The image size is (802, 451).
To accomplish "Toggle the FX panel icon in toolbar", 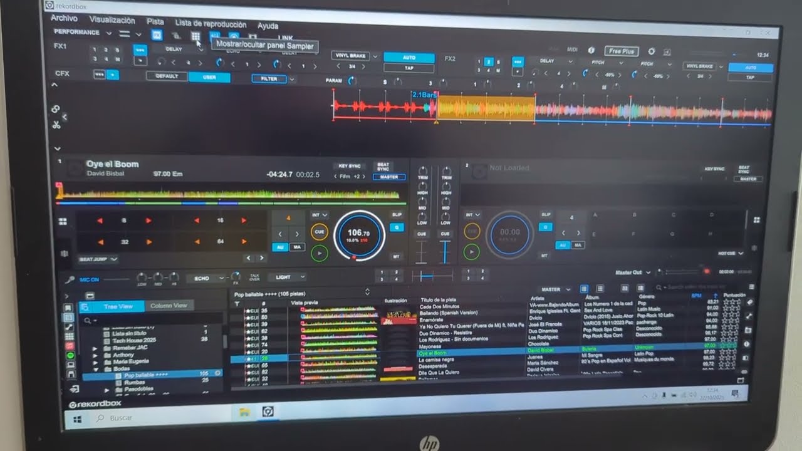I will [157, 35].
